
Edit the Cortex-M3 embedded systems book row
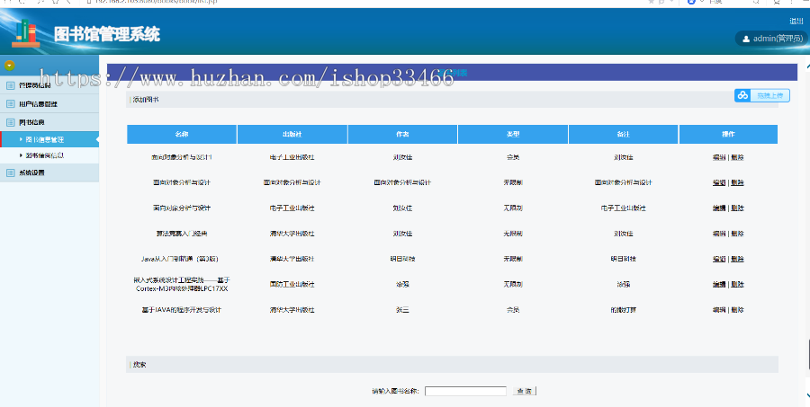(719, 284)
